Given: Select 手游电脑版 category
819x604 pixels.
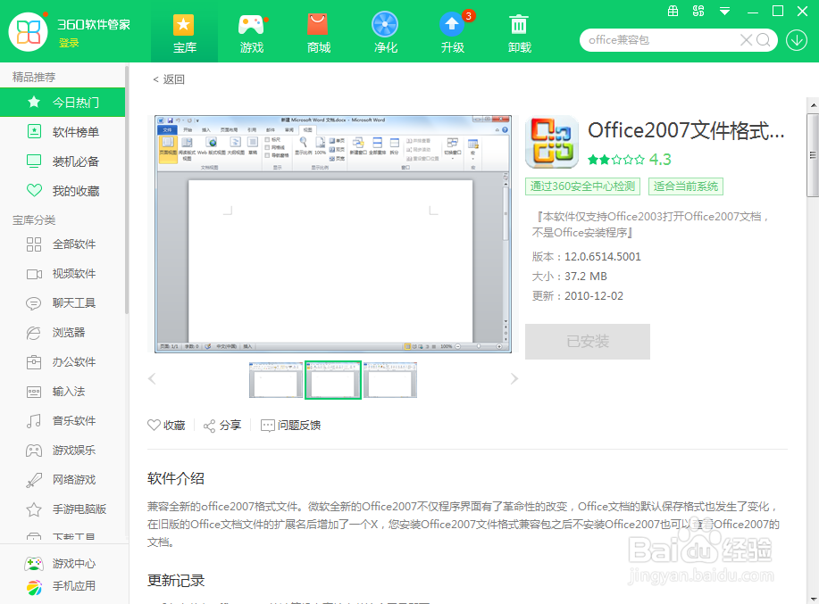Looking at the screenshot, I should coord(63,509).
